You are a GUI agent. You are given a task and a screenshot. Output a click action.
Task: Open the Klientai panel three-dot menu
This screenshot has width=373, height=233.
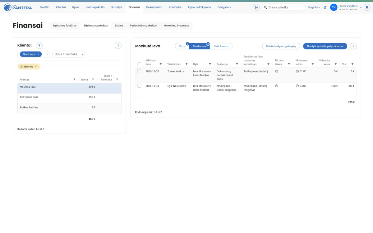click(118, 45)
